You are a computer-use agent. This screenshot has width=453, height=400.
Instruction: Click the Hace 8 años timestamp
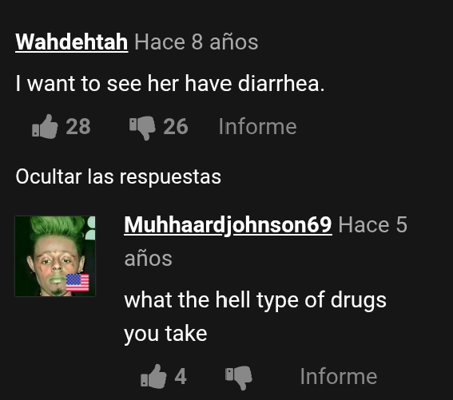(x=197, y=42)
